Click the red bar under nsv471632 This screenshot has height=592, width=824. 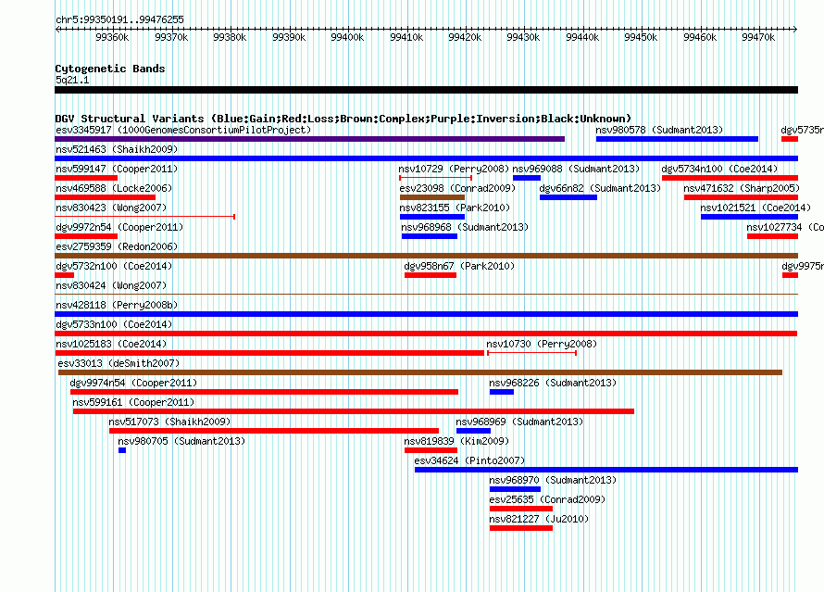pyautogui.click(x=741, y=197)
